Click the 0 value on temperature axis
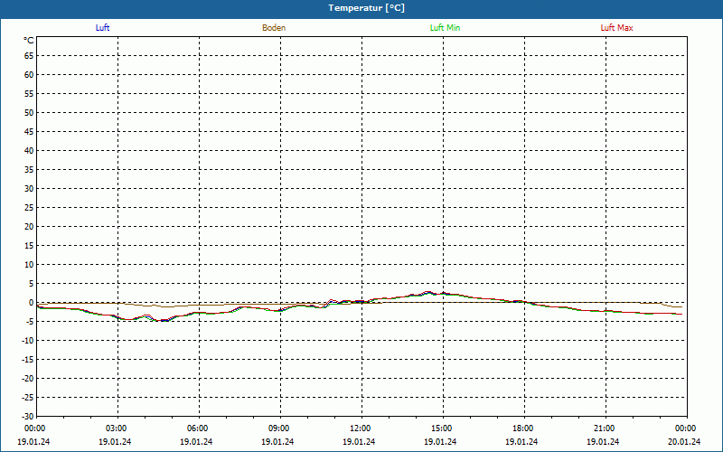 click(32, 303)
